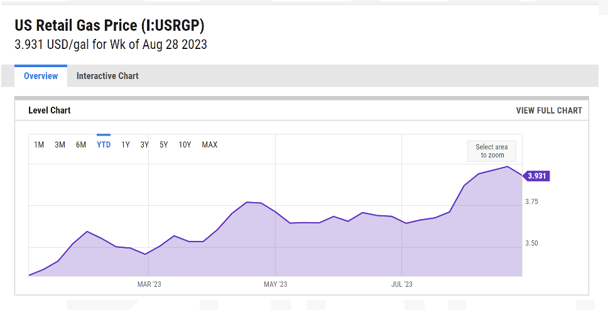
Task: Choose the 5Y time range
Action: click(x=164, y=144)
